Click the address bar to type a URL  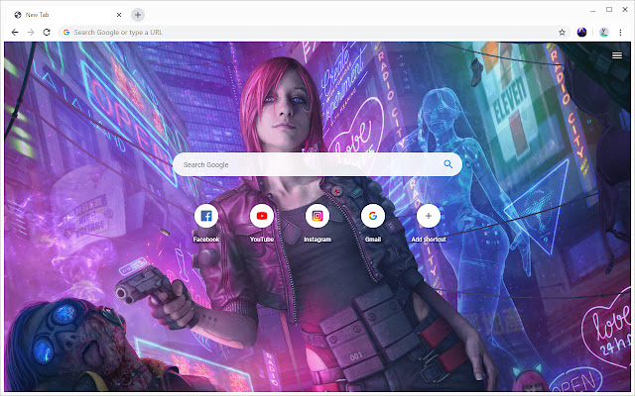312,33
